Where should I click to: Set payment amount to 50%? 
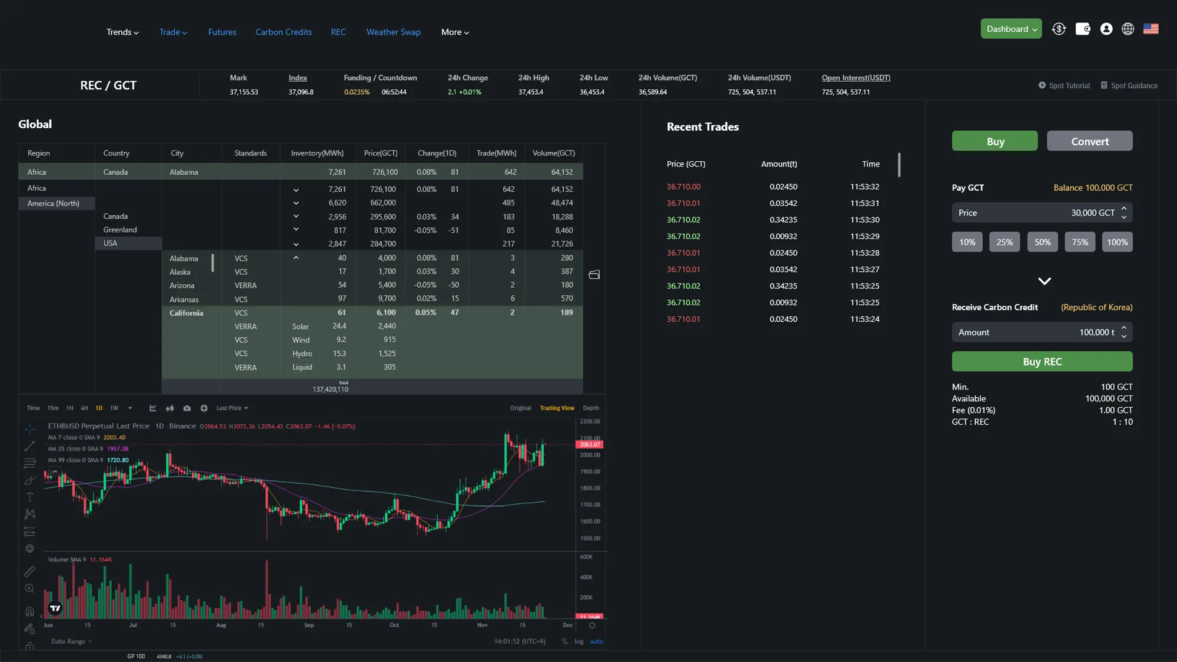(x=1042, y=242)
